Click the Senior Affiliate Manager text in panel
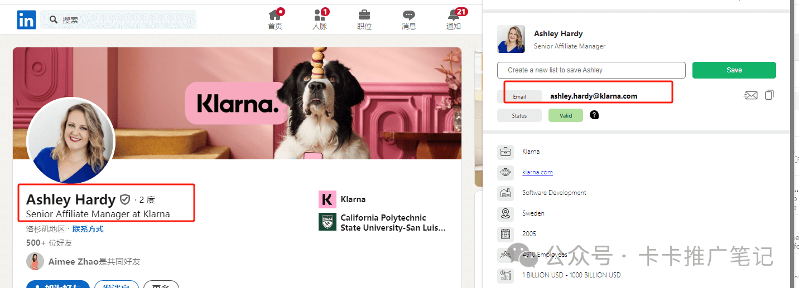Screen dimensions: 799x288 click(x=570, y=46)
